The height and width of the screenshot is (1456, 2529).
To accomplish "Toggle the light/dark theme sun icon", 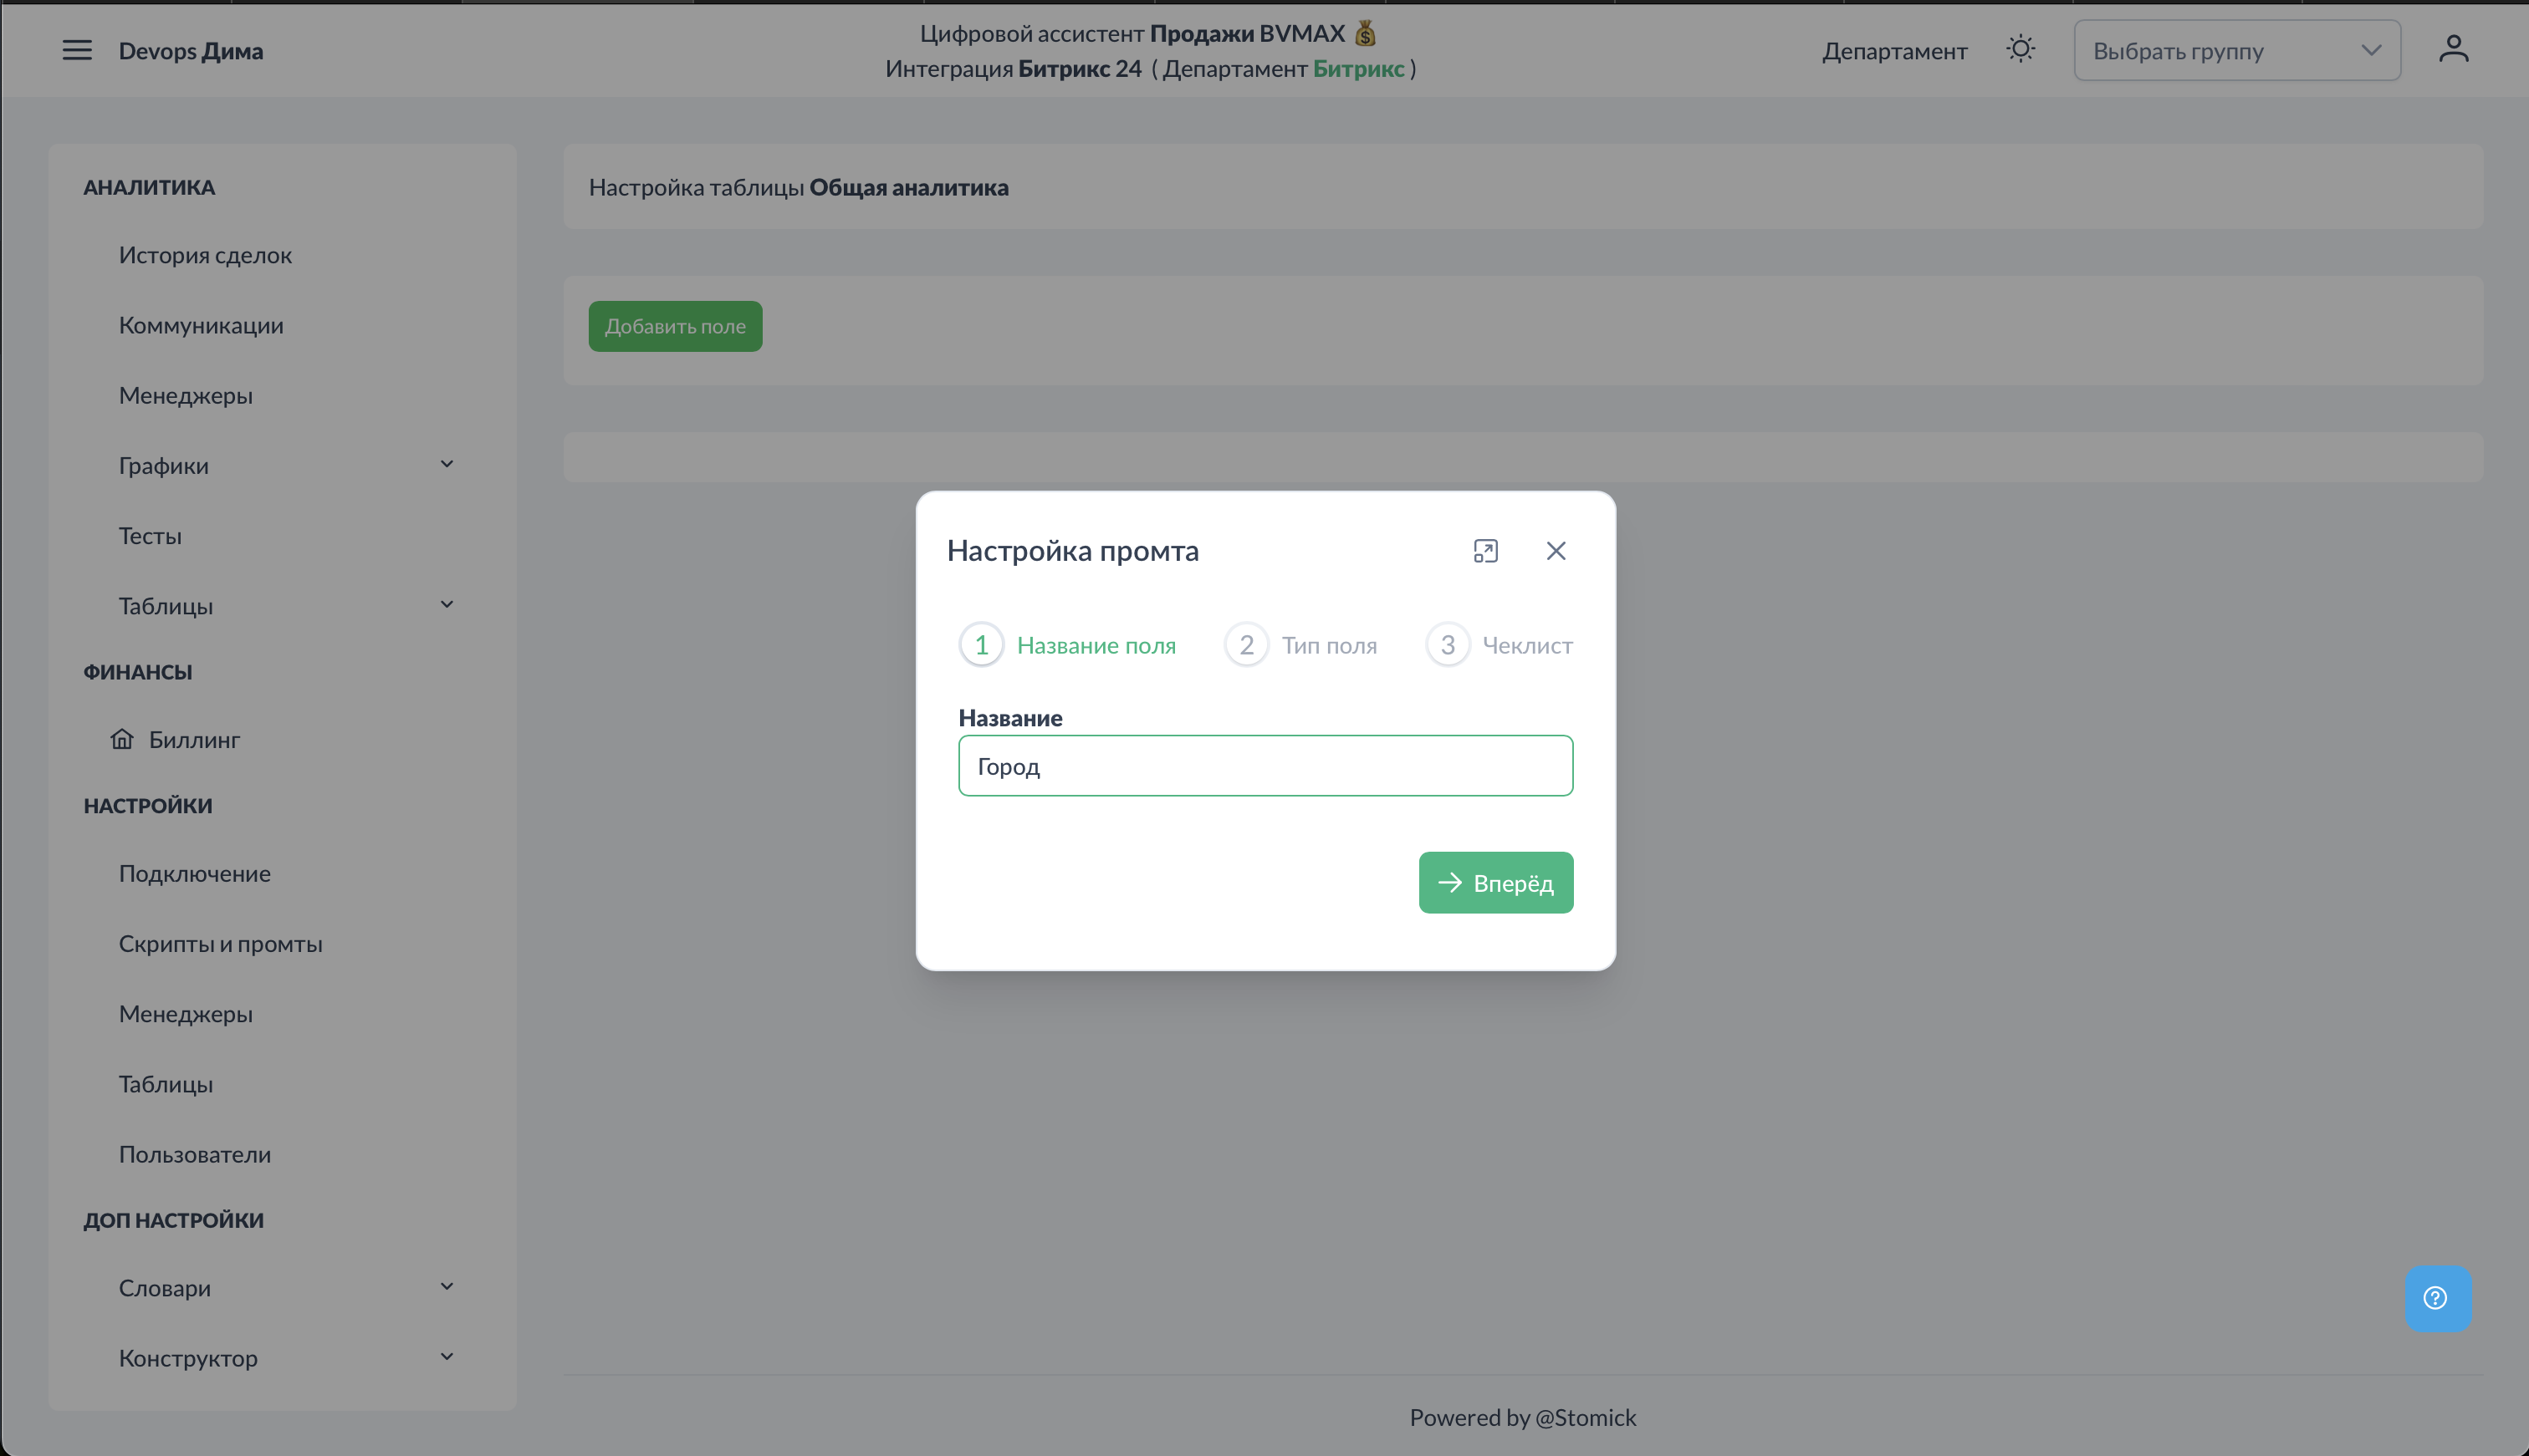I will pos(2020,49).
